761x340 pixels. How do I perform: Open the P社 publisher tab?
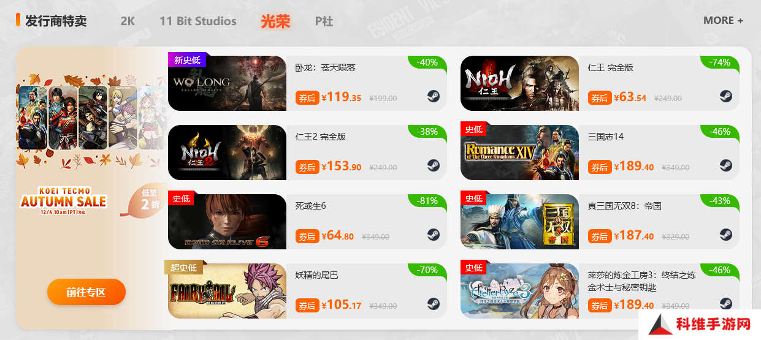tap(324, 21)
